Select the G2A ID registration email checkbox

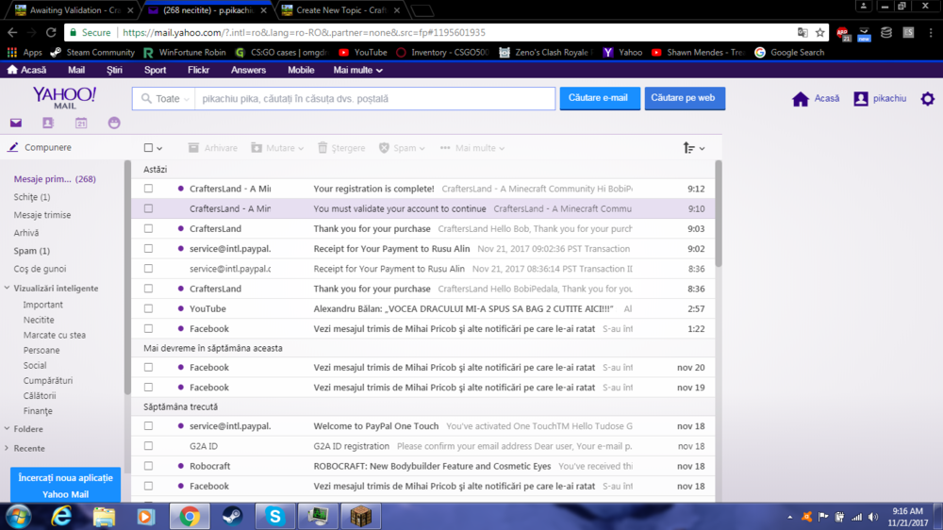tap(148, 446)
